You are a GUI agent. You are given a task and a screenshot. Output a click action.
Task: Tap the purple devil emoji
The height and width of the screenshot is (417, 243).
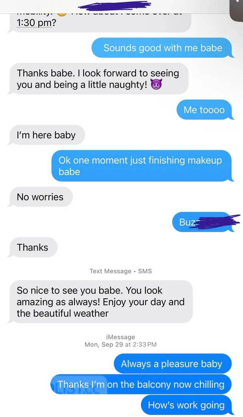156,85
